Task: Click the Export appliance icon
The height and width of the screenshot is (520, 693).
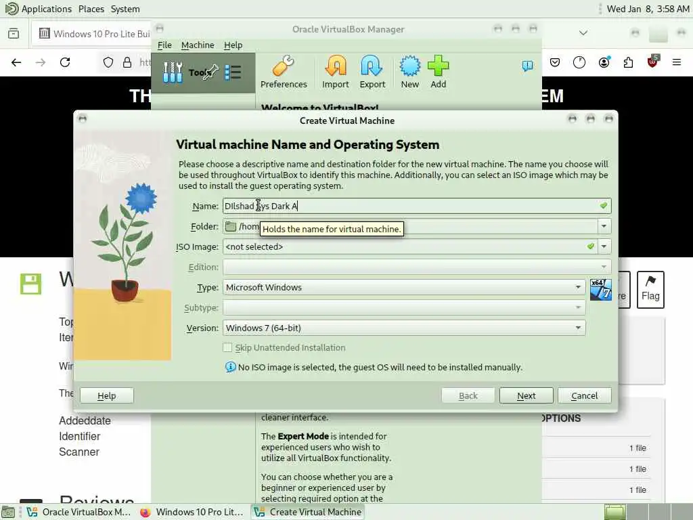Action: tap(372, 72)
